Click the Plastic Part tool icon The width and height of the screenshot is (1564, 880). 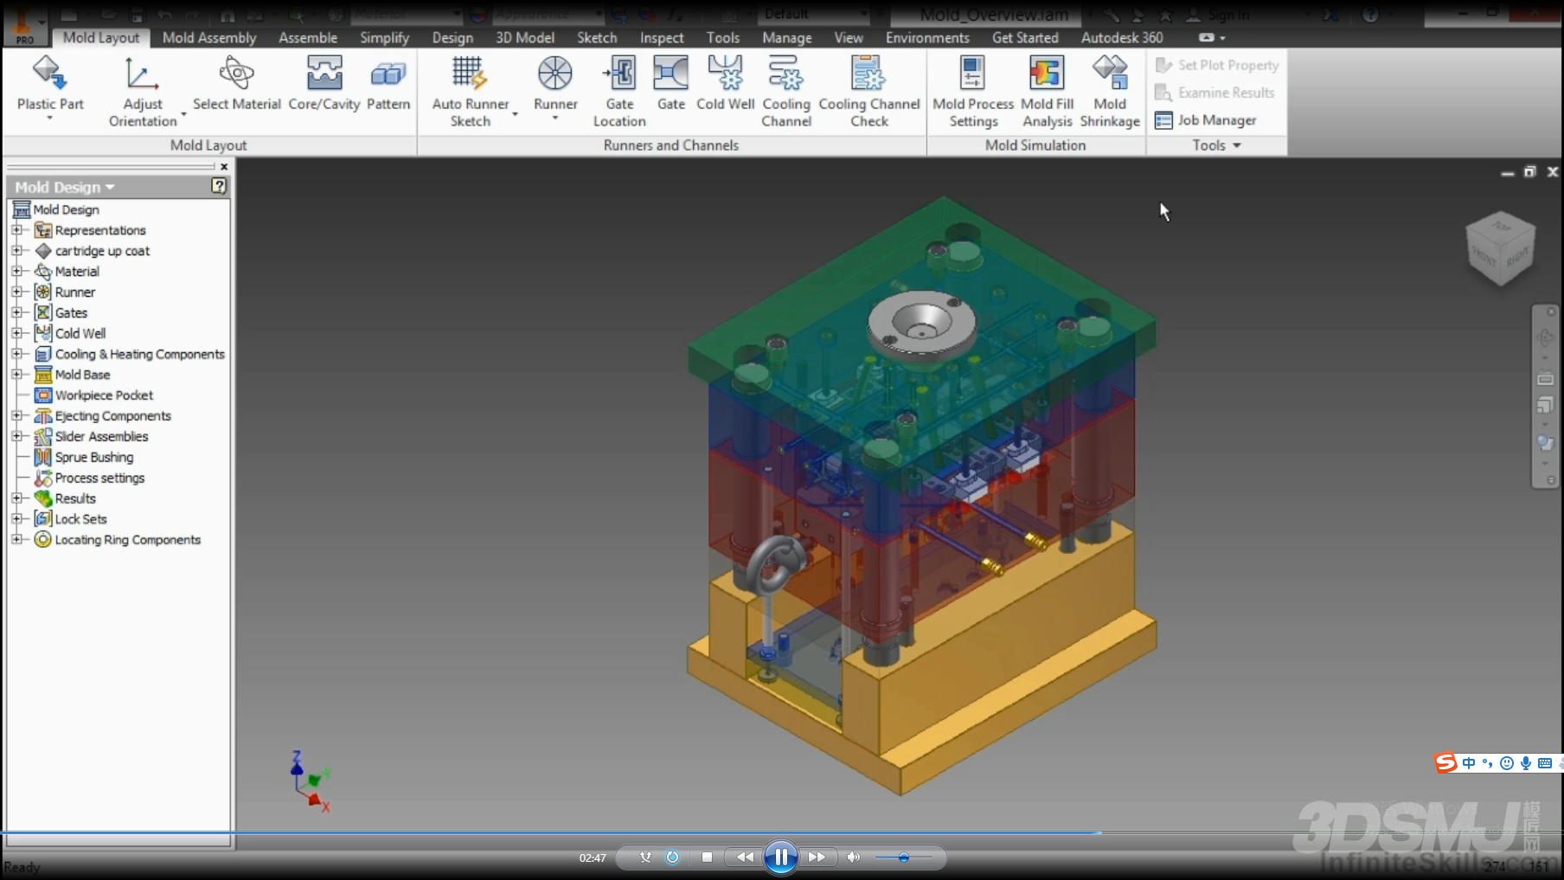[49, 74]
